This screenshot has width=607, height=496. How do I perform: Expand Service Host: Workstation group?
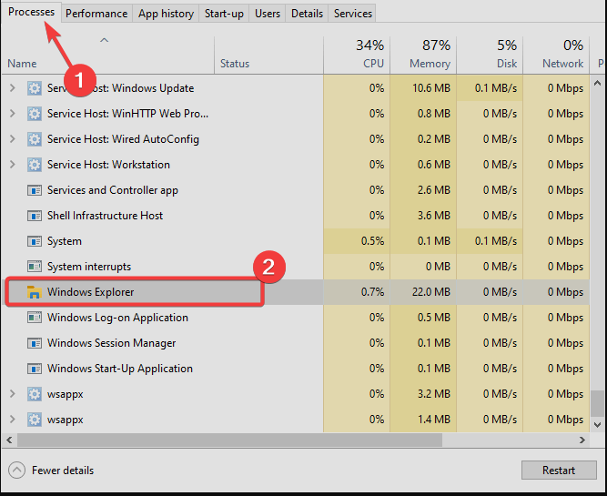point(13,165)
